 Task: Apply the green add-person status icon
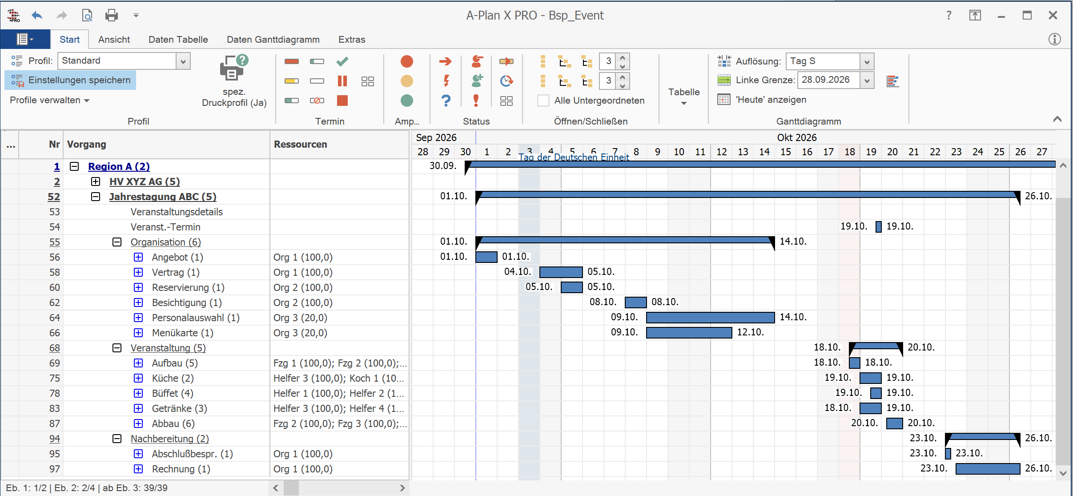click(x=477, y=81)
